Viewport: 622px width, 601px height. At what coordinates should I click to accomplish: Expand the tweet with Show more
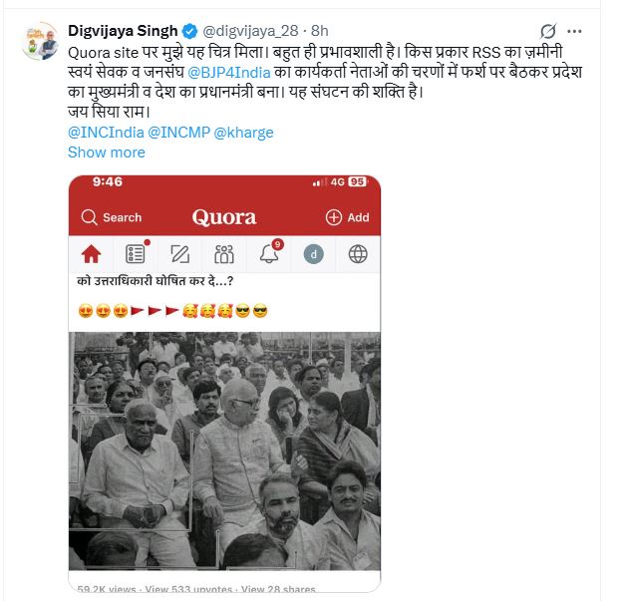106,151
